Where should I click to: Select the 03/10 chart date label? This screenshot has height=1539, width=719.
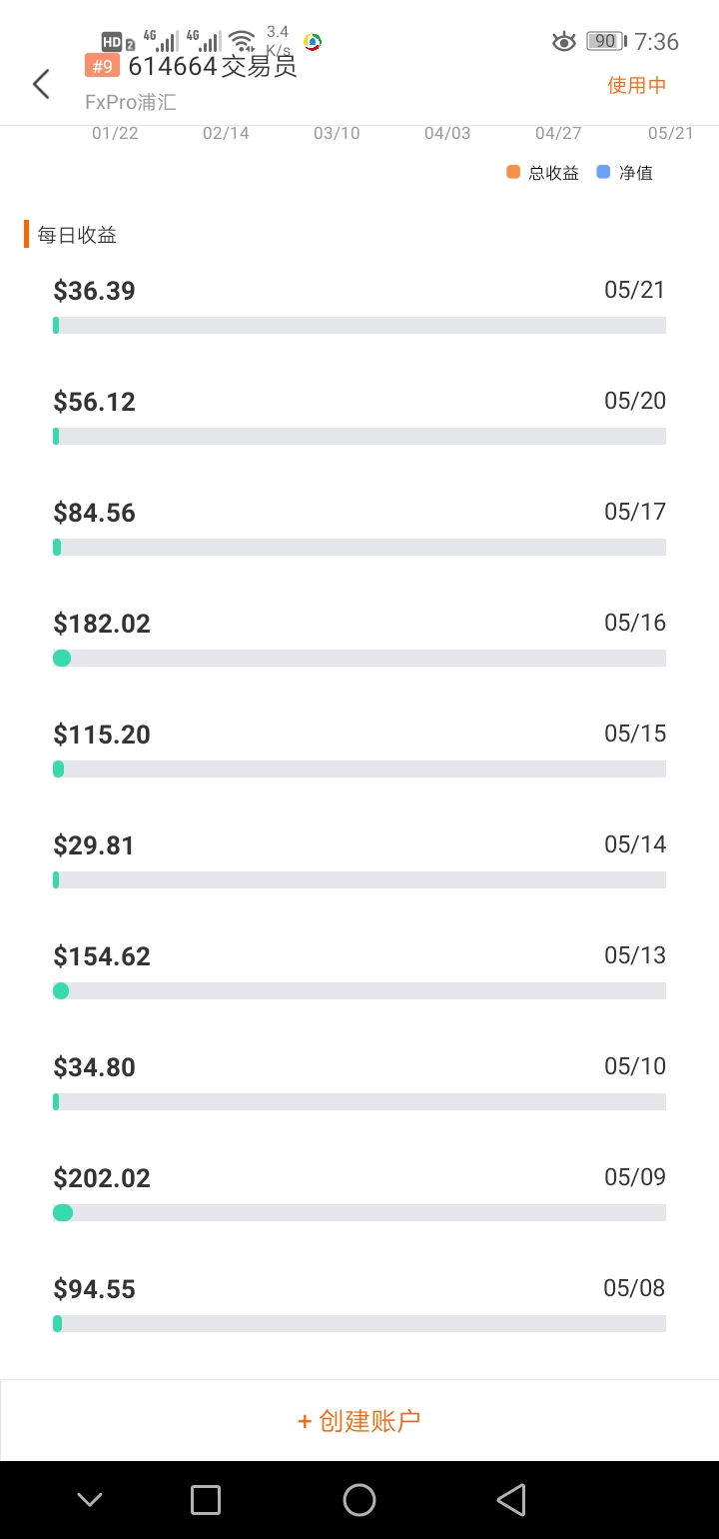click(337, 133)
